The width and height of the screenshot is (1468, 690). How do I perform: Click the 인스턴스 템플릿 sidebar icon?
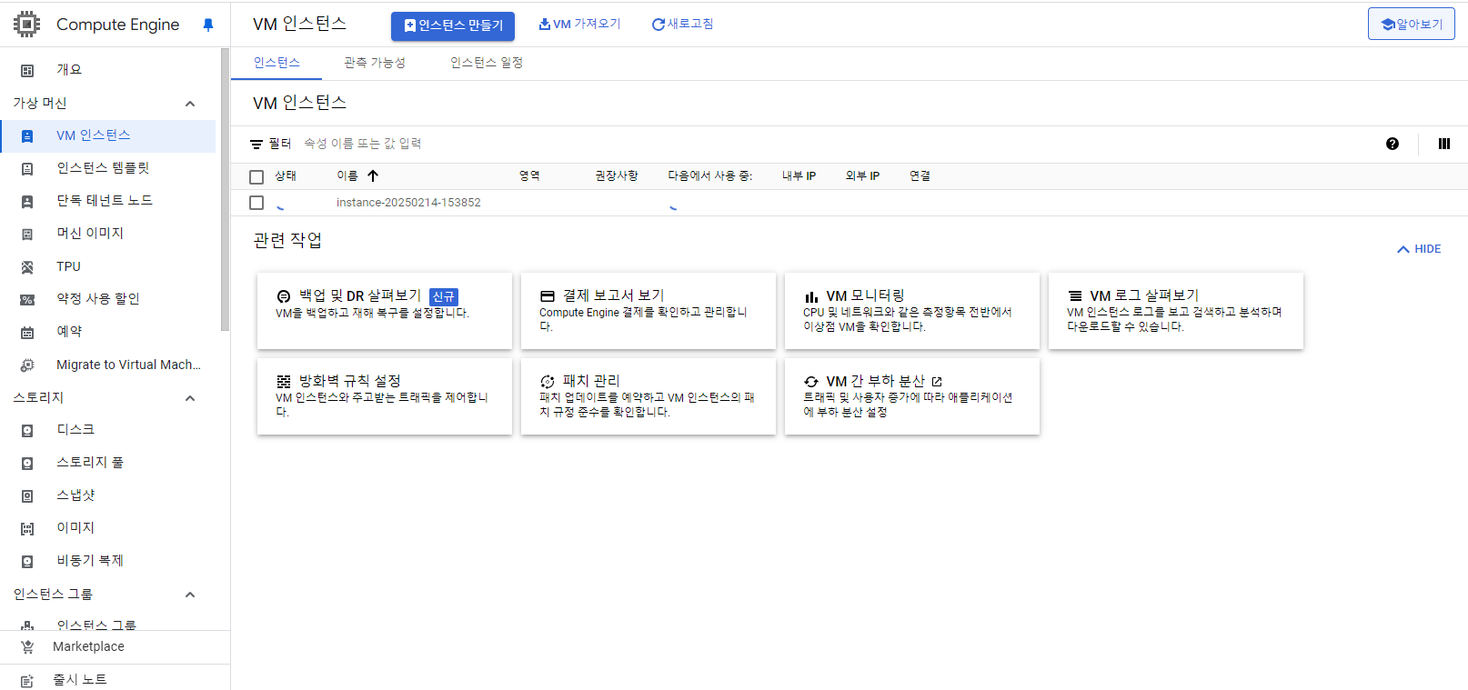[27, 169]
